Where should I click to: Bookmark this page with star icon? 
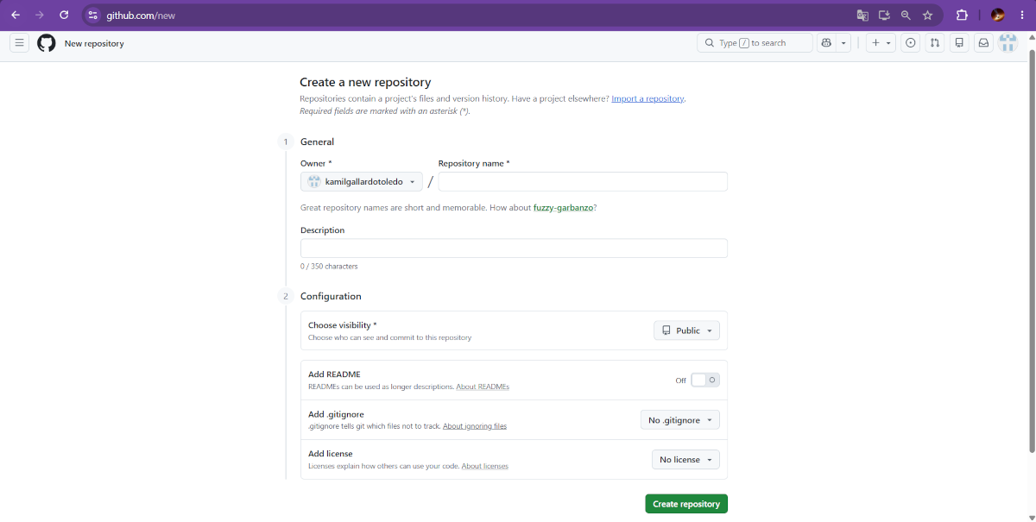[x=927, y=15]
